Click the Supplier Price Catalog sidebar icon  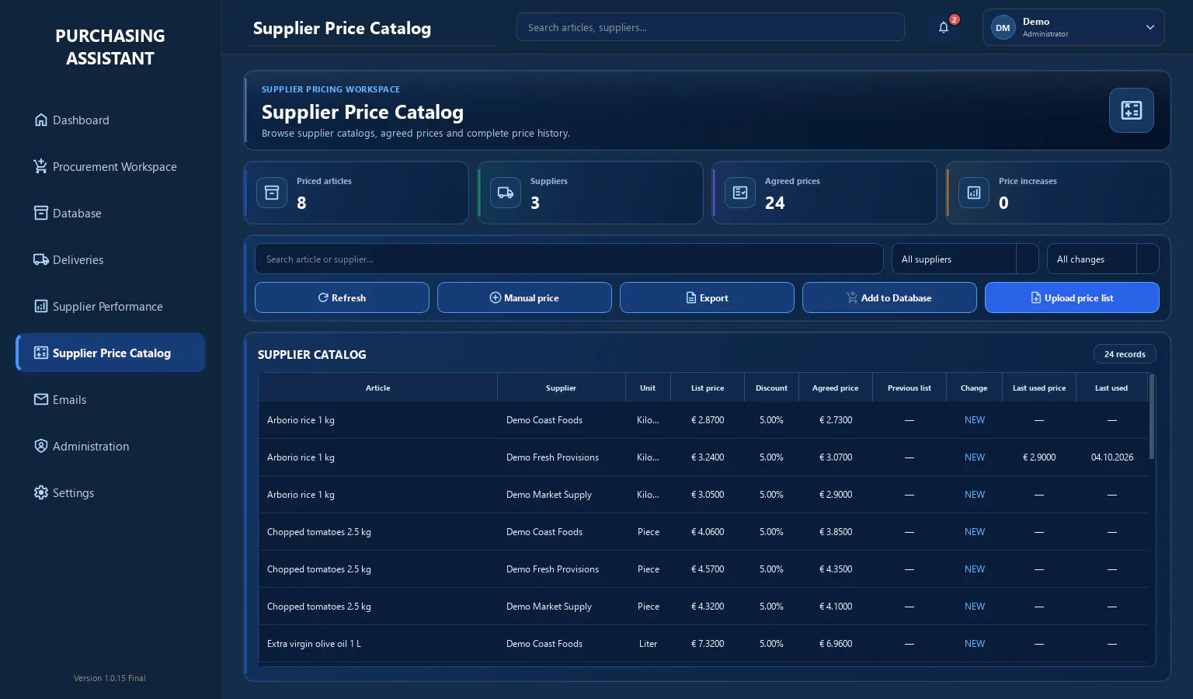click(41, 353)
